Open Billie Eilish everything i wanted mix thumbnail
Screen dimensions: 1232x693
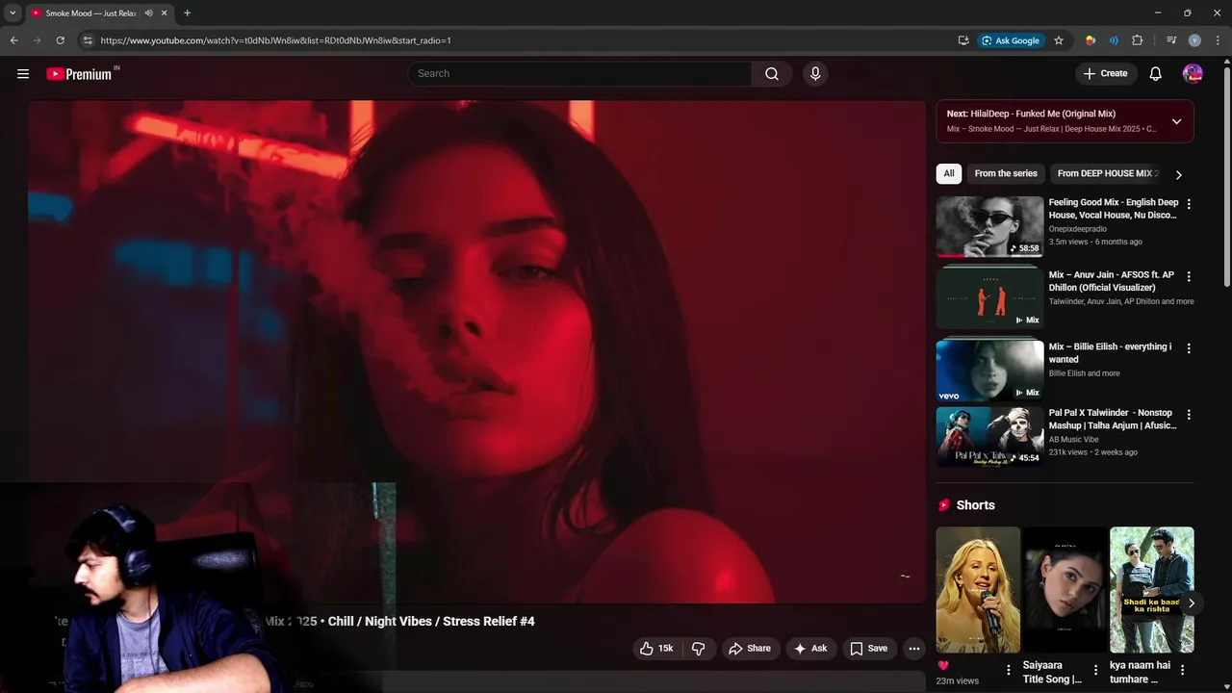[x=989, y=371]
